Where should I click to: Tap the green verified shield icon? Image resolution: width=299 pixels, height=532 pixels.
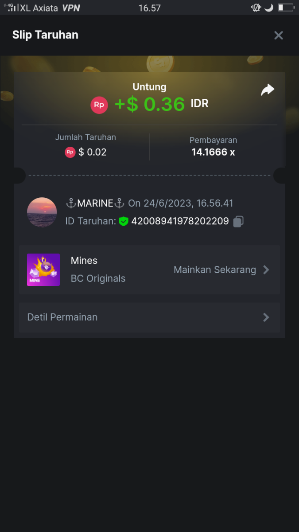(124, 221)
